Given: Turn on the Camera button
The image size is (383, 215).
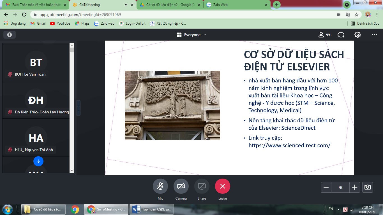Looking at the screenshot, I should pos(181,186).
